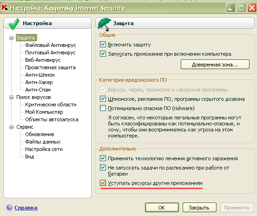Click the Kaspersky logo icon in title bar
The height and width of the screenshot is (216, 257).
(x=5, y=8)
